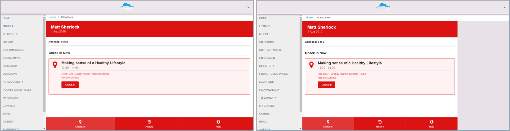Click the Laundry icon in right window sidebar
The height and width of the screenshot is (131, 510).
click(x=262, y=98)
